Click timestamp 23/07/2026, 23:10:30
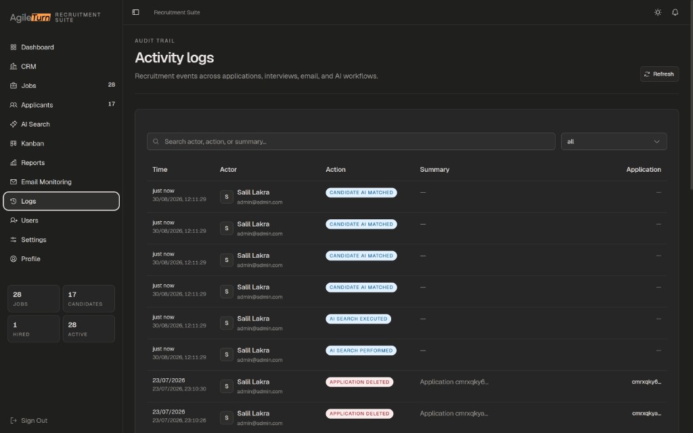The width and height of the screenshot is (693, 433). 179,389
